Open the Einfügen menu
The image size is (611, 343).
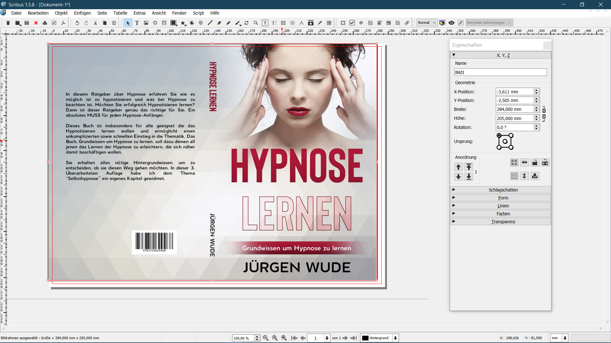[82, 13]
